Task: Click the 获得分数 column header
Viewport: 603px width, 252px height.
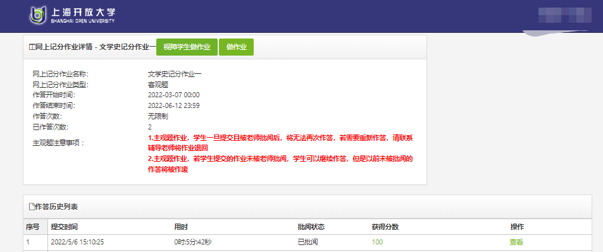Action: [385, 227]
